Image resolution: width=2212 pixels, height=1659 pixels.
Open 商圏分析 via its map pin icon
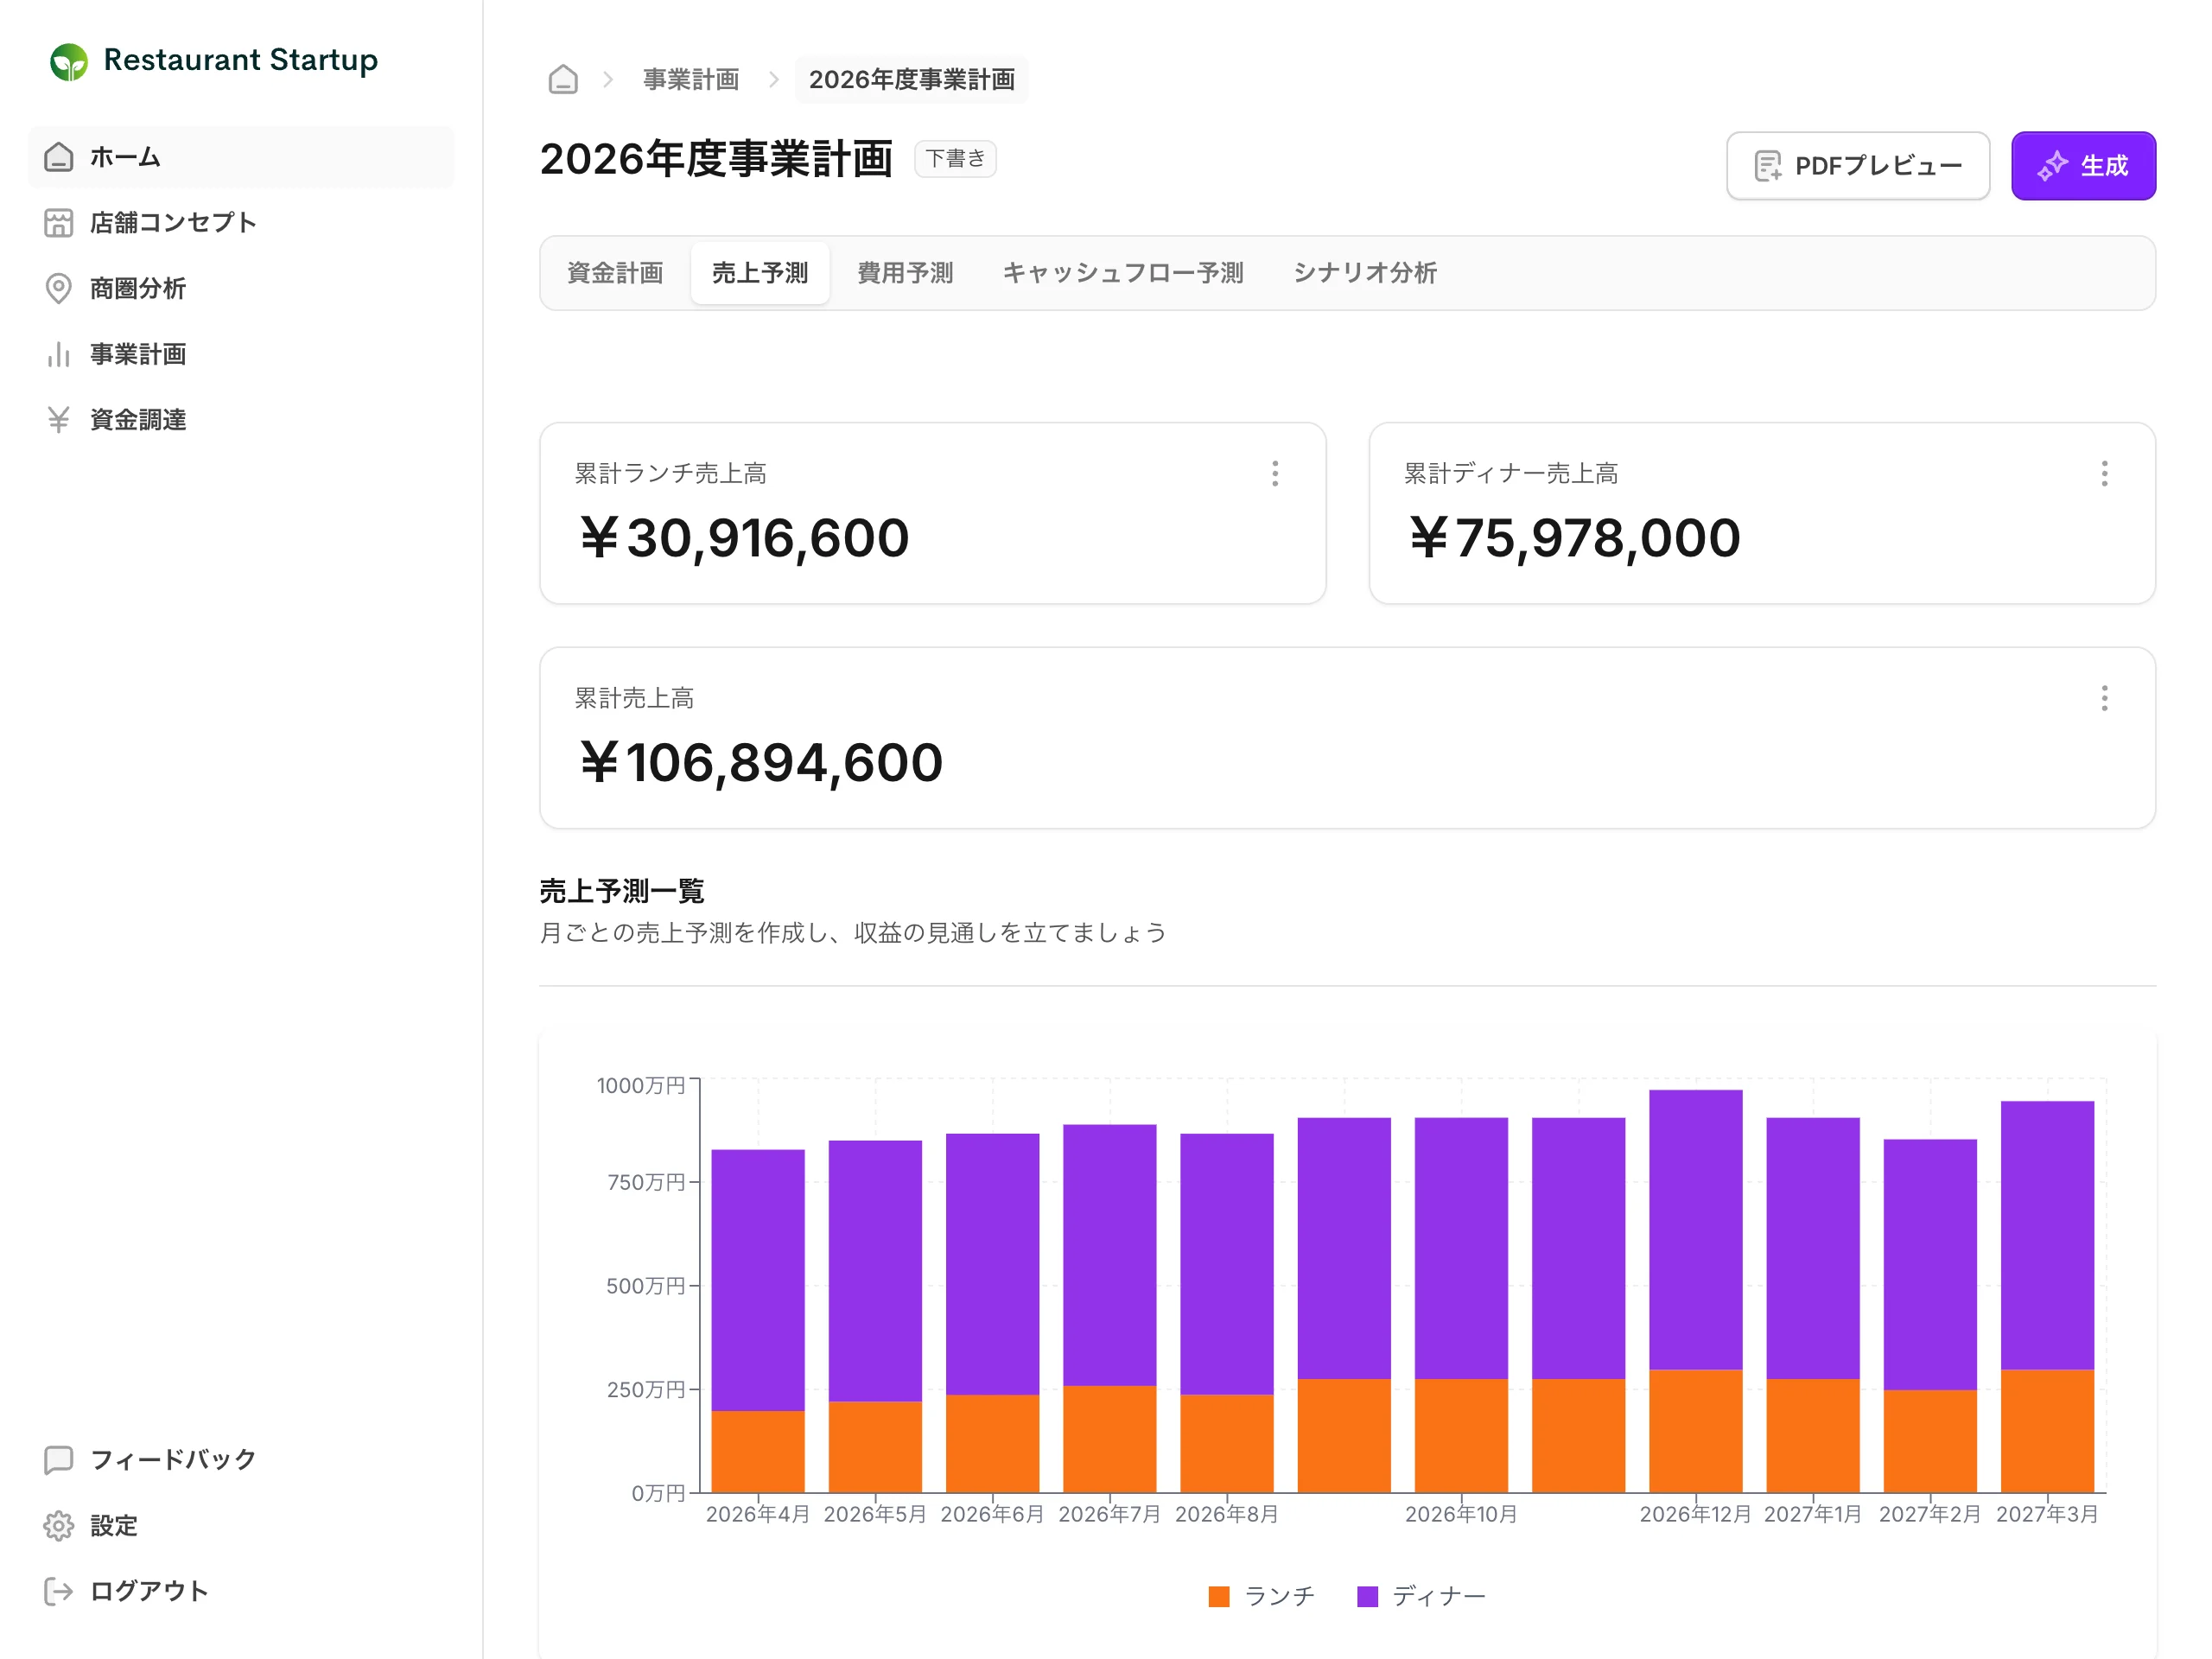point(59,289)
